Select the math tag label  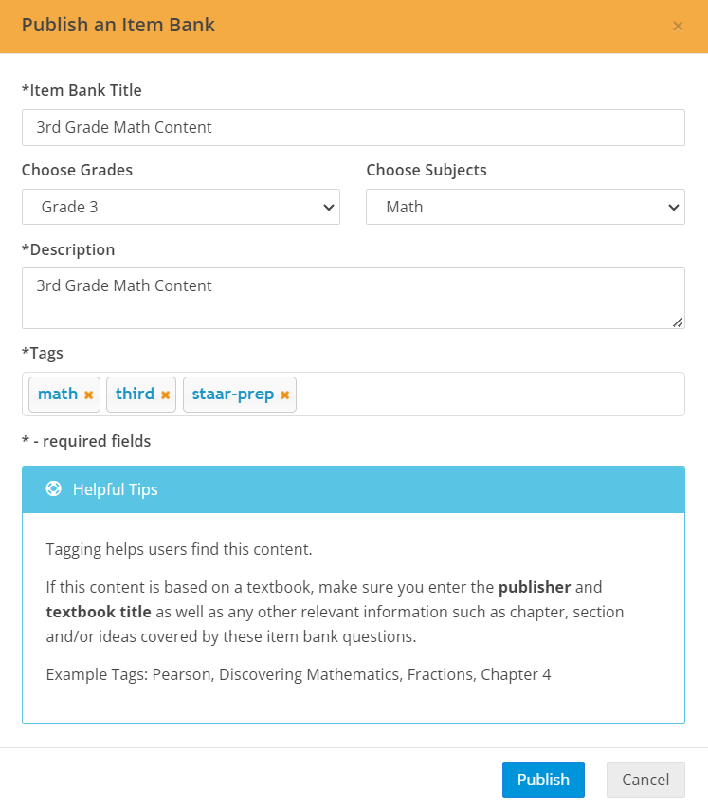click(x=58, y=395)
